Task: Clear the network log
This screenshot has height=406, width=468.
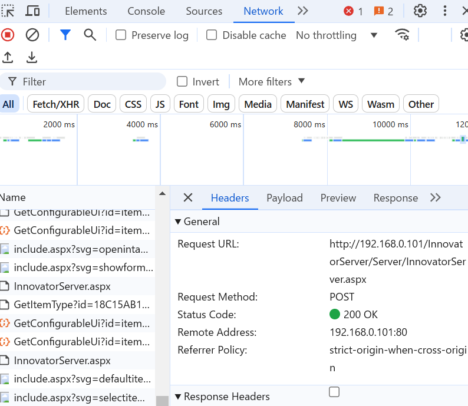Action: (32, 35)
